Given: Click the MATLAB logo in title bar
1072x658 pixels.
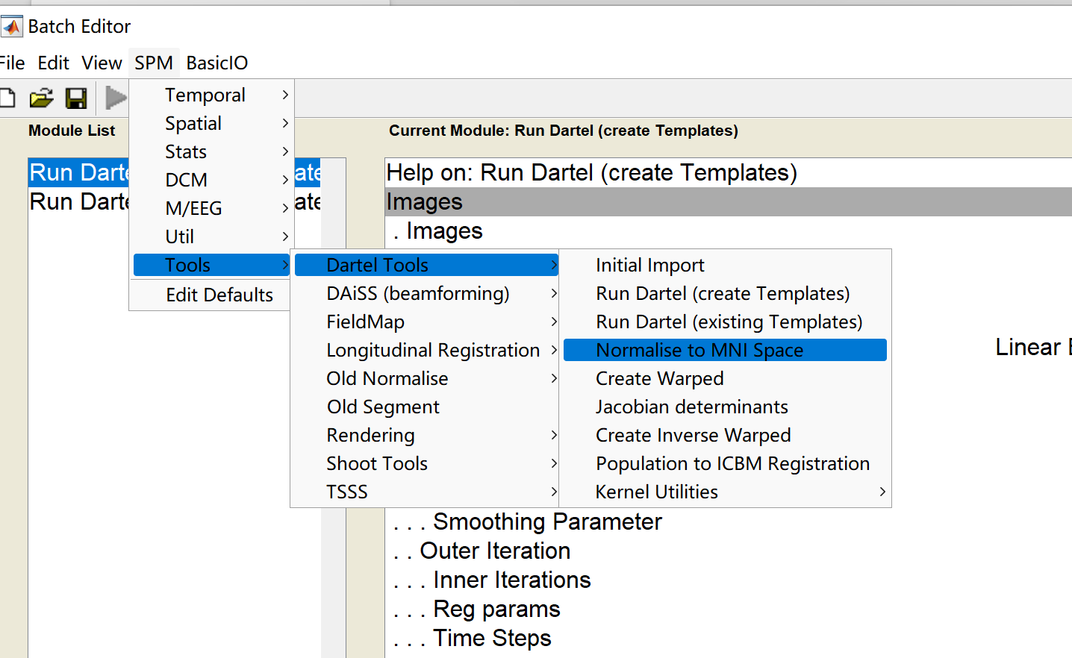Looking at the screenshot, I should pos(12,27).
